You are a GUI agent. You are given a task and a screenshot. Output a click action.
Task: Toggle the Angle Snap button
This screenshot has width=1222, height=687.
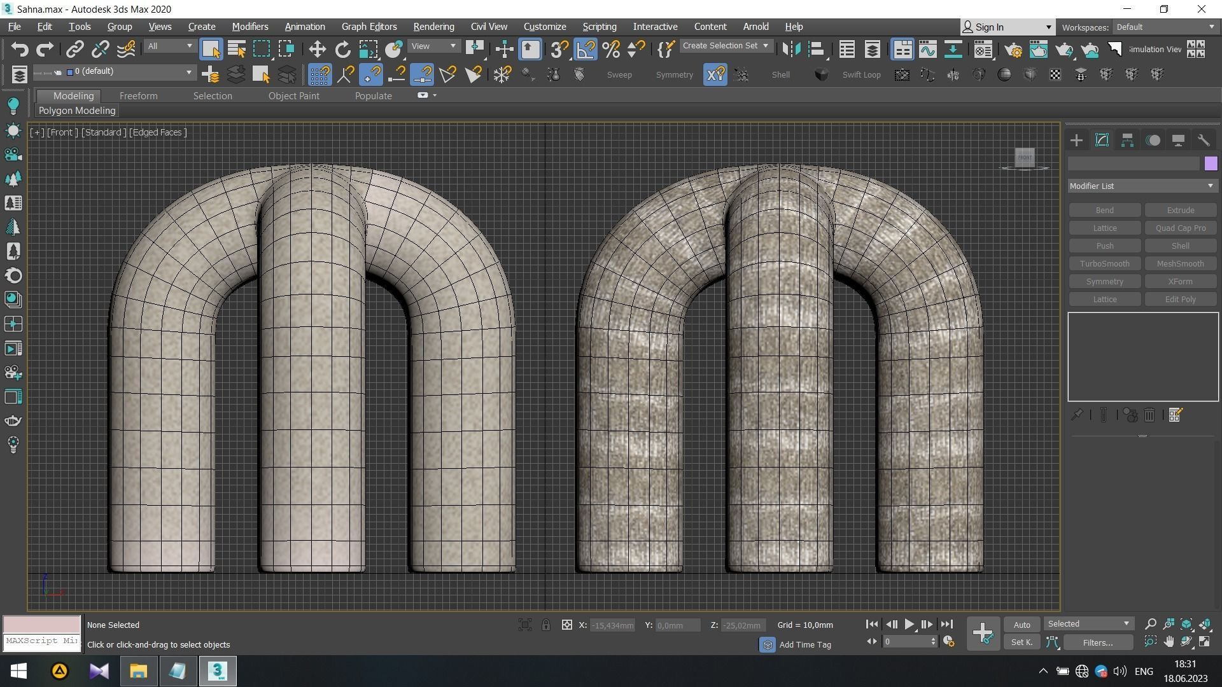[x=586, y=50]
